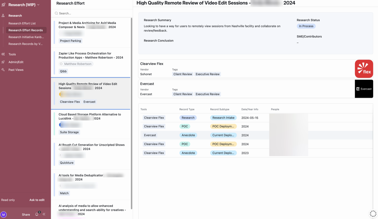This screenshot has width=378, height=219.
Task: Open the Past Views section
Action: click(16, 70)
